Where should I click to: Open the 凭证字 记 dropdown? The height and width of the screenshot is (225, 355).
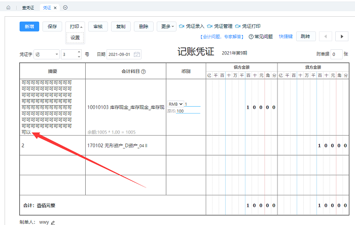(x=46, y=54)
